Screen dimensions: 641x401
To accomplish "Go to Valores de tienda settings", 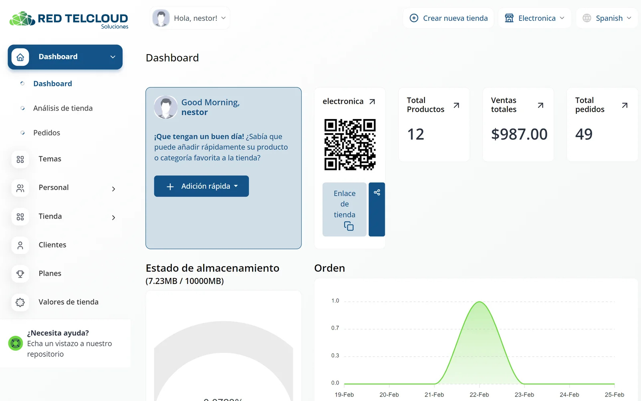I will coord(68,302).
